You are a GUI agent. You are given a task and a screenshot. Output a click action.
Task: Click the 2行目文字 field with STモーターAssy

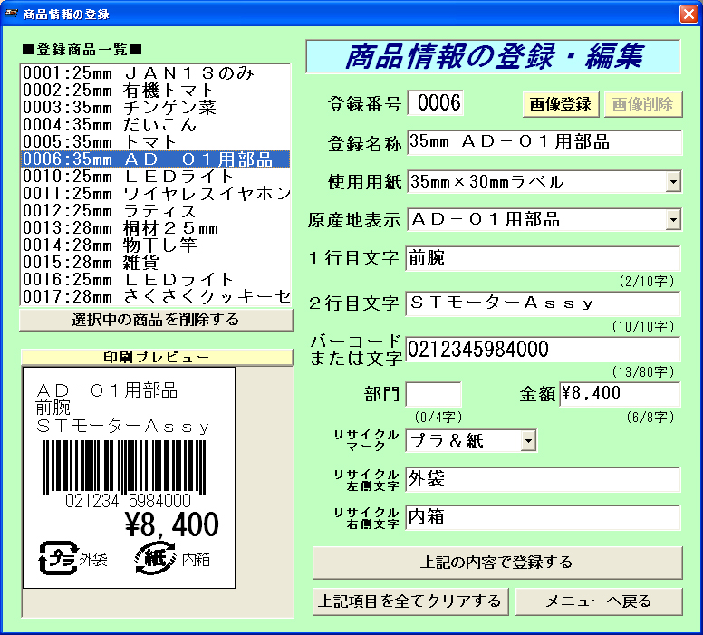543,303
